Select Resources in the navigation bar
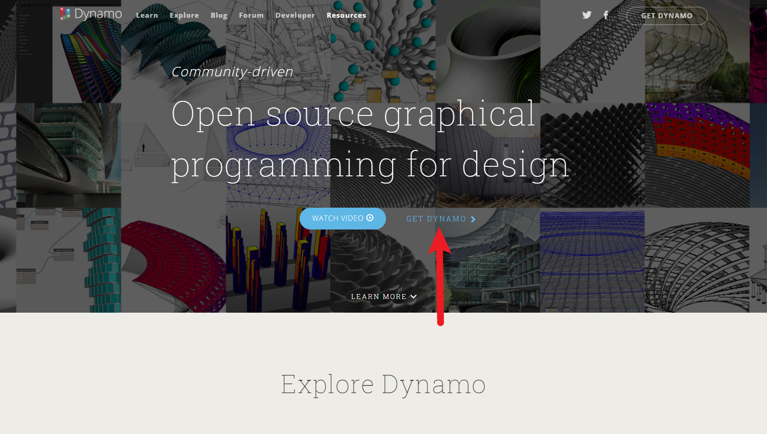Screen dimensions: 767x434 tap(346, 15)
